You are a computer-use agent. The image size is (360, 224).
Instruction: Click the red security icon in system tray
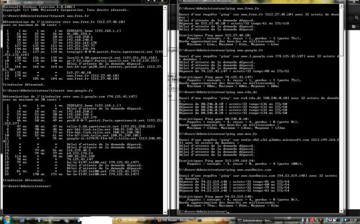click(313, 220)
